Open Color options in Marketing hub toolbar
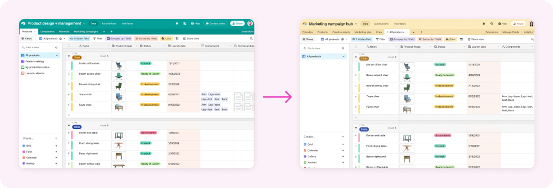The height and width of the screenshot is (188, 553). coord(451,39)
